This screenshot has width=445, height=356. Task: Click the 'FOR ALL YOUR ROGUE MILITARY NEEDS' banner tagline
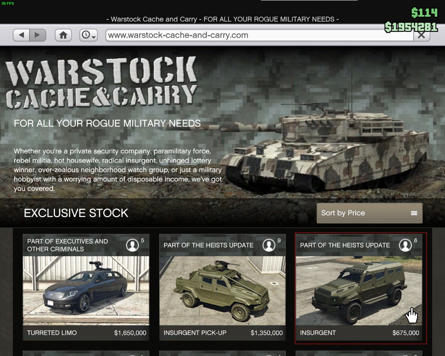point(107,123)
